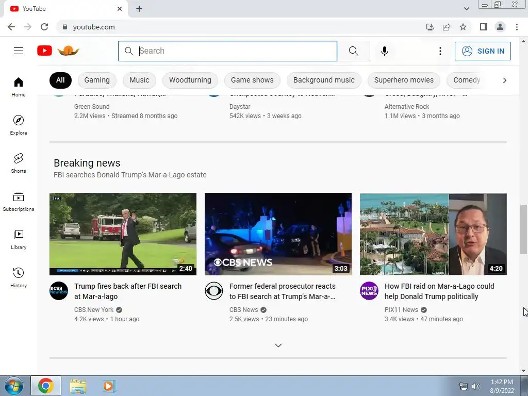This screenshot has width=528, height=396.
Task: Click the page vertical scrollbar thumb
Action: click(524, 229)
